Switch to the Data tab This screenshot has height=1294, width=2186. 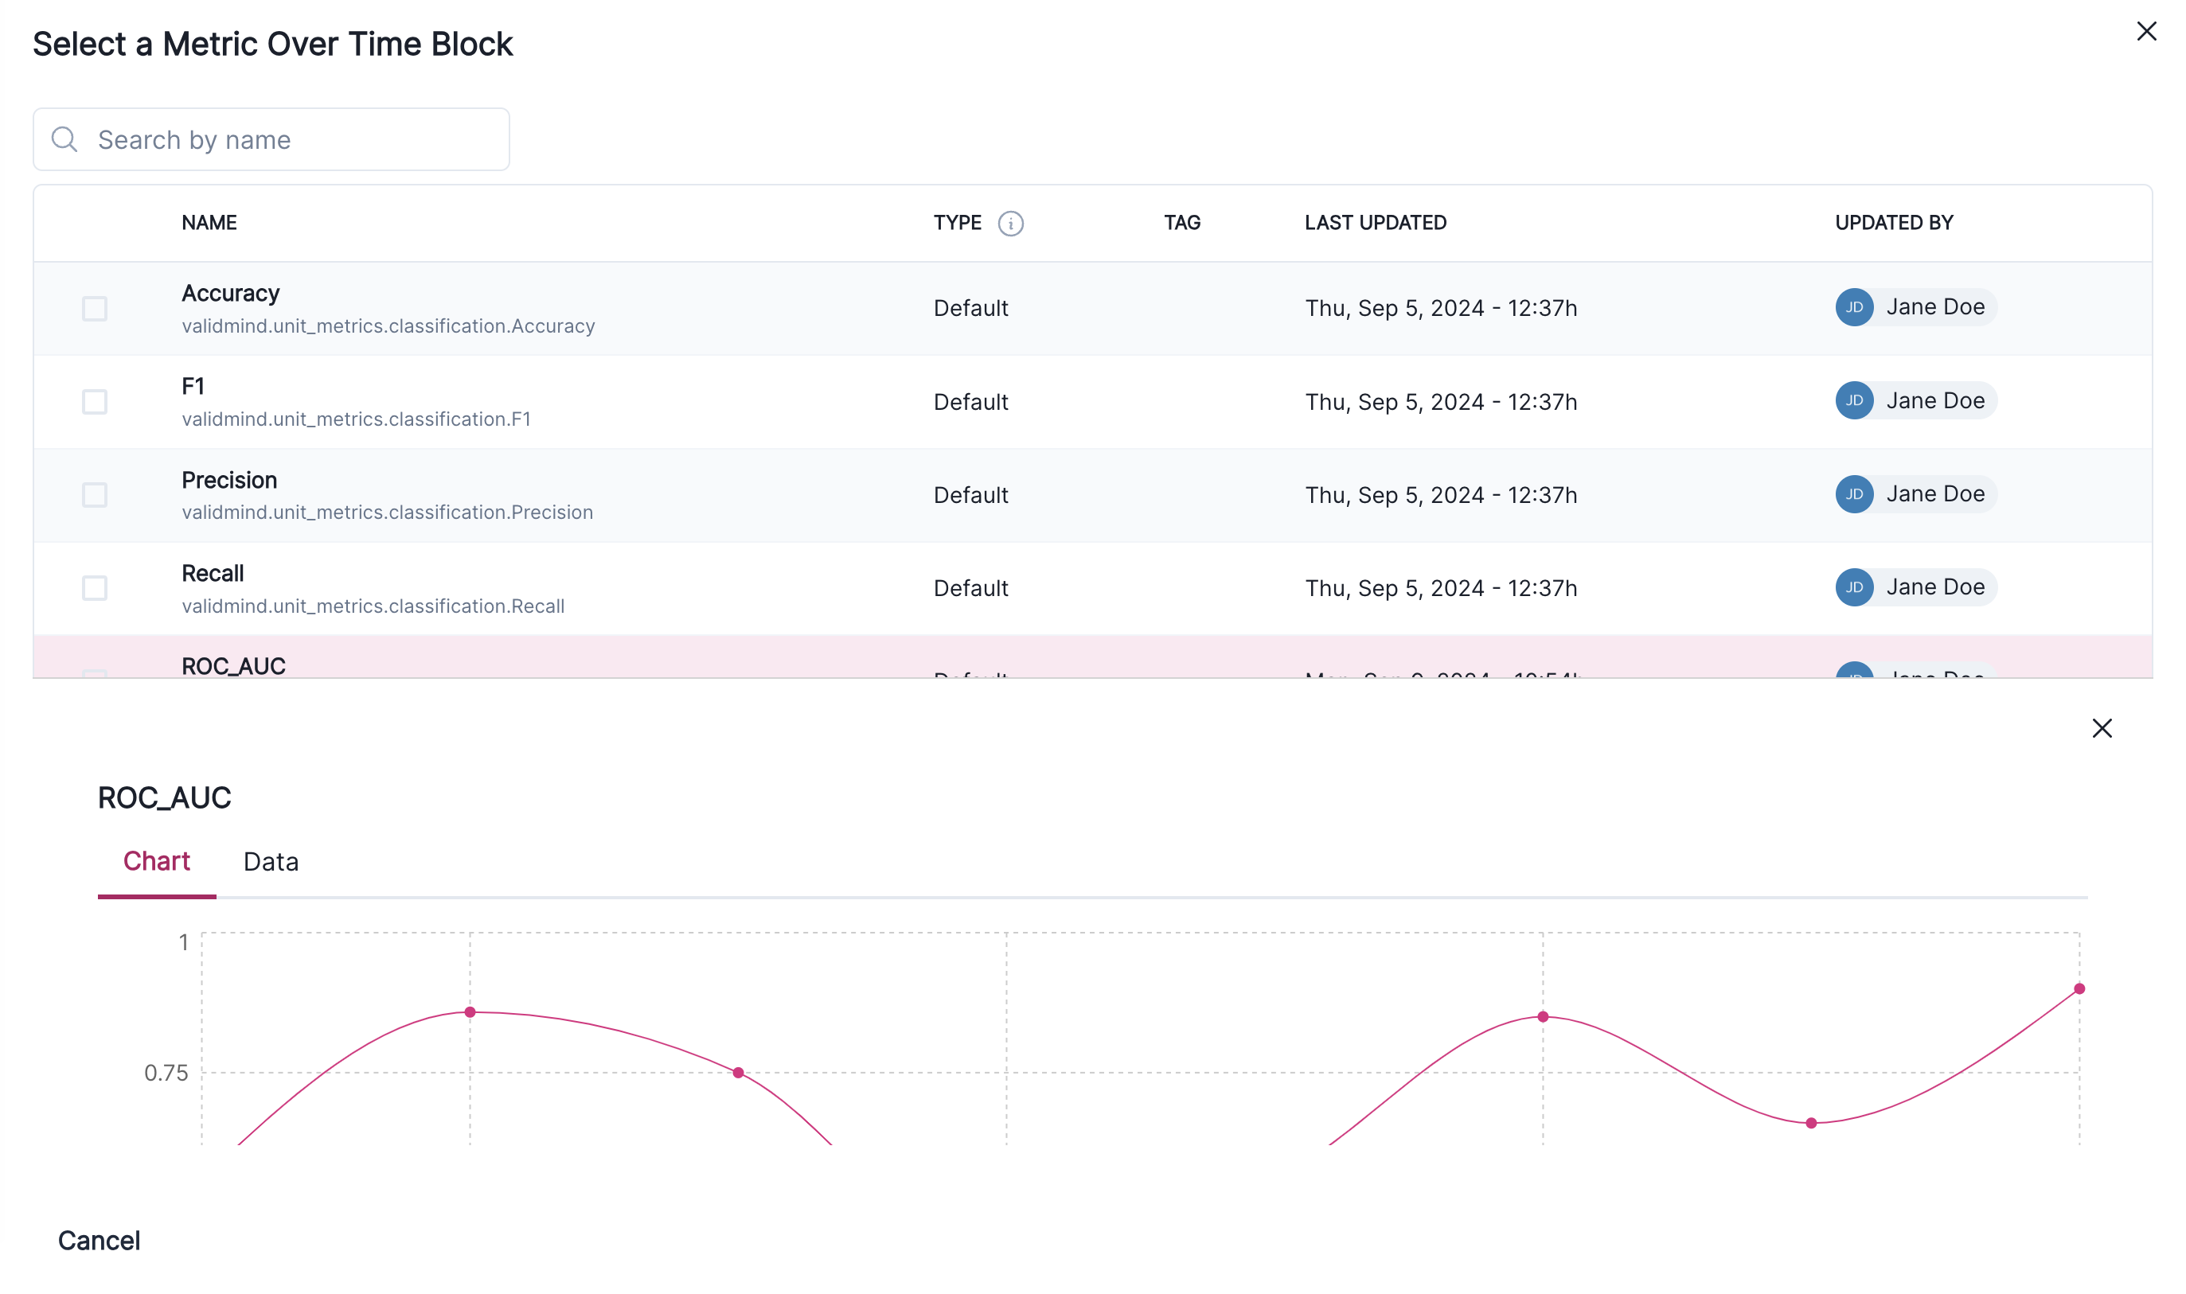click(271, 860)
